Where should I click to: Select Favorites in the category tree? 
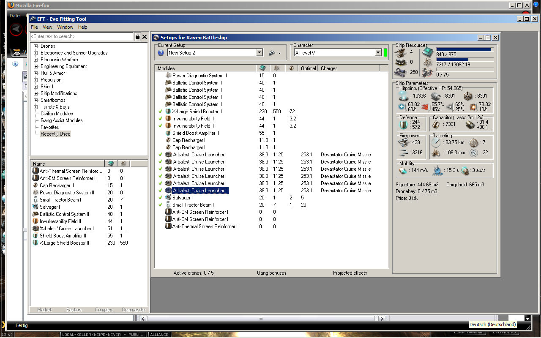point(50,127)
